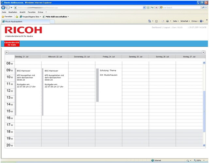Image resolution: width=209 pixels, height=163 pixels.
Task: Expand the command bar overflow chevron
Action: pyautogui.click(x=207, y=20)
